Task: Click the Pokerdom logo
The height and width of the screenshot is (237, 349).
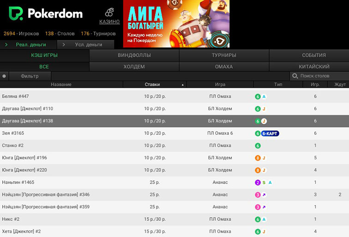Action: pyautogui.click(x=46, y=13)
